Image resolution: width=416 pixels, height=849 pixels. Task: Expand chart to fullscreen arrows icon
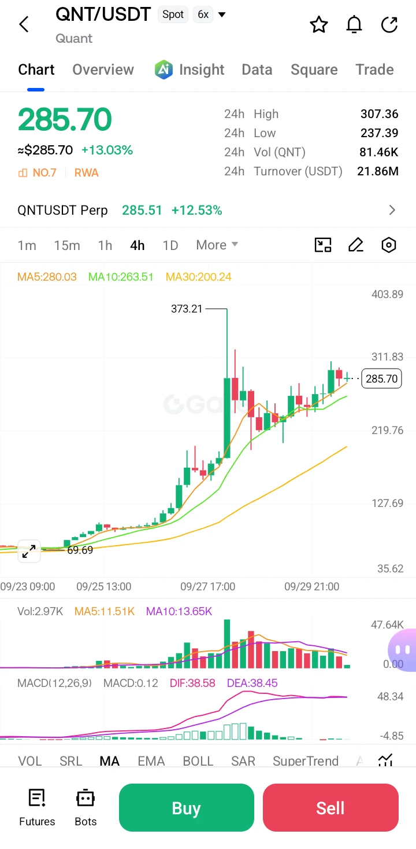pyautogui.click(x=29, y=551)
